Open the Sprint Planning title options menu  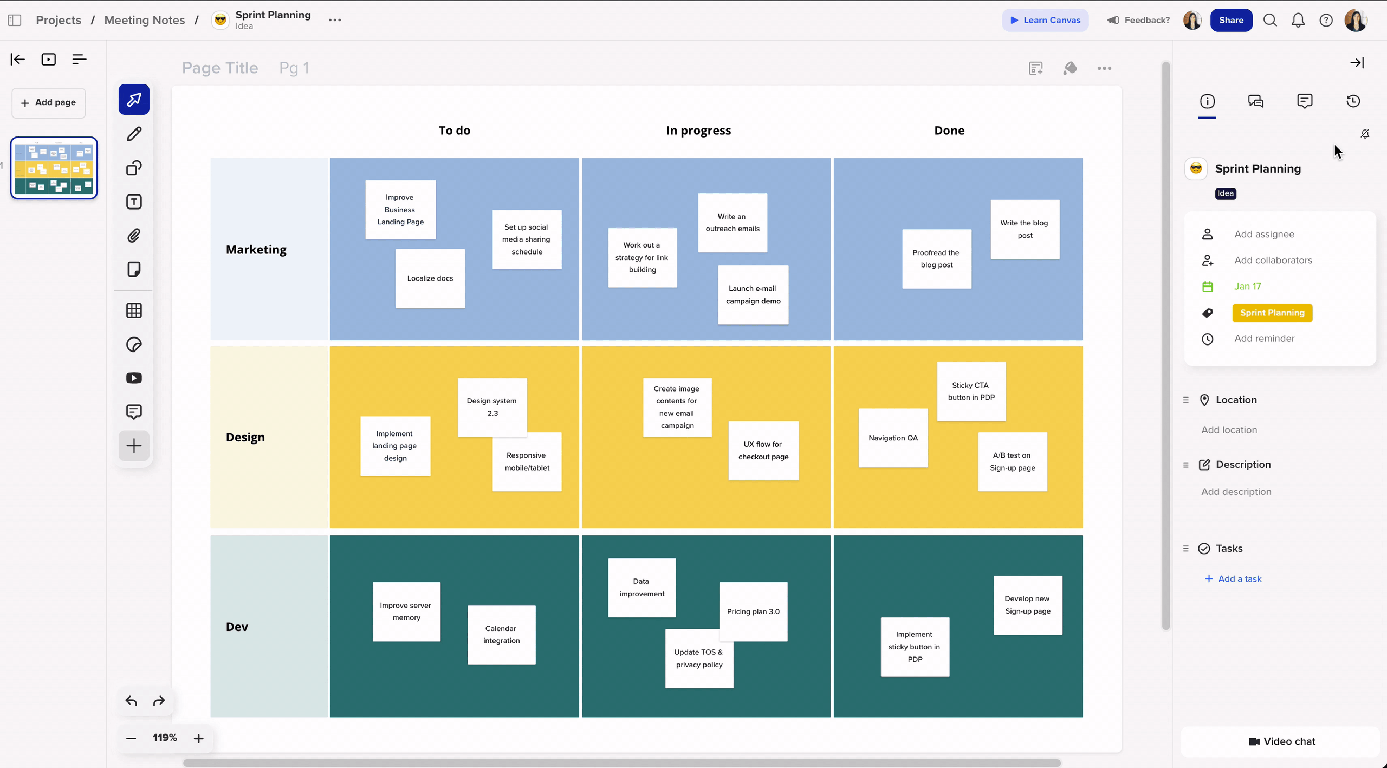335,20
